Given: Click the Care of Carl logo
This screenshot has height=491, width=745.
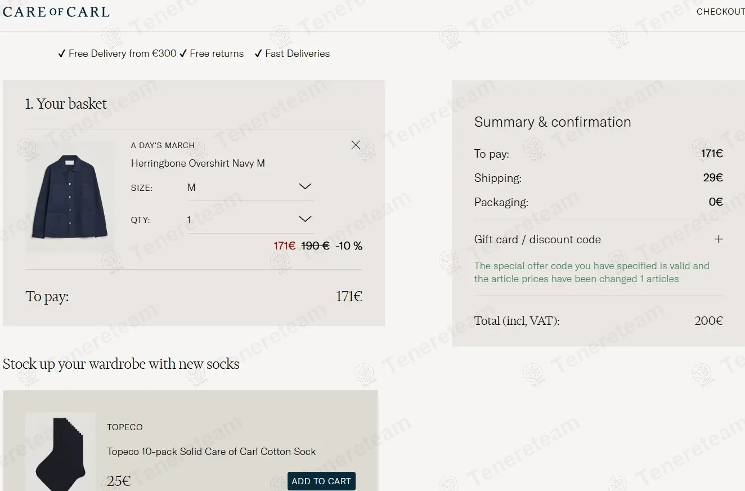Looking at the screenshot, I should 56,11.
